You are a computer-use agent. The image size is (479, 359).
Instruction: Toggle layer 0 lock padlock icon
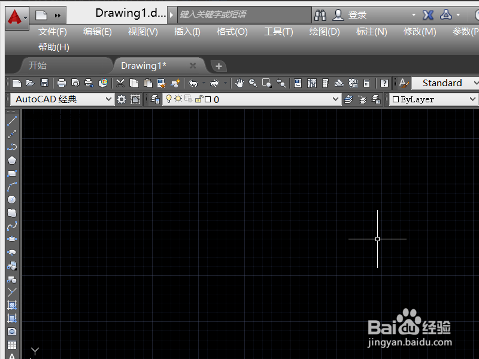click(199, 99)
